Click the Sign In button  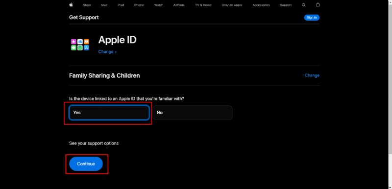(x=312, y=18)
